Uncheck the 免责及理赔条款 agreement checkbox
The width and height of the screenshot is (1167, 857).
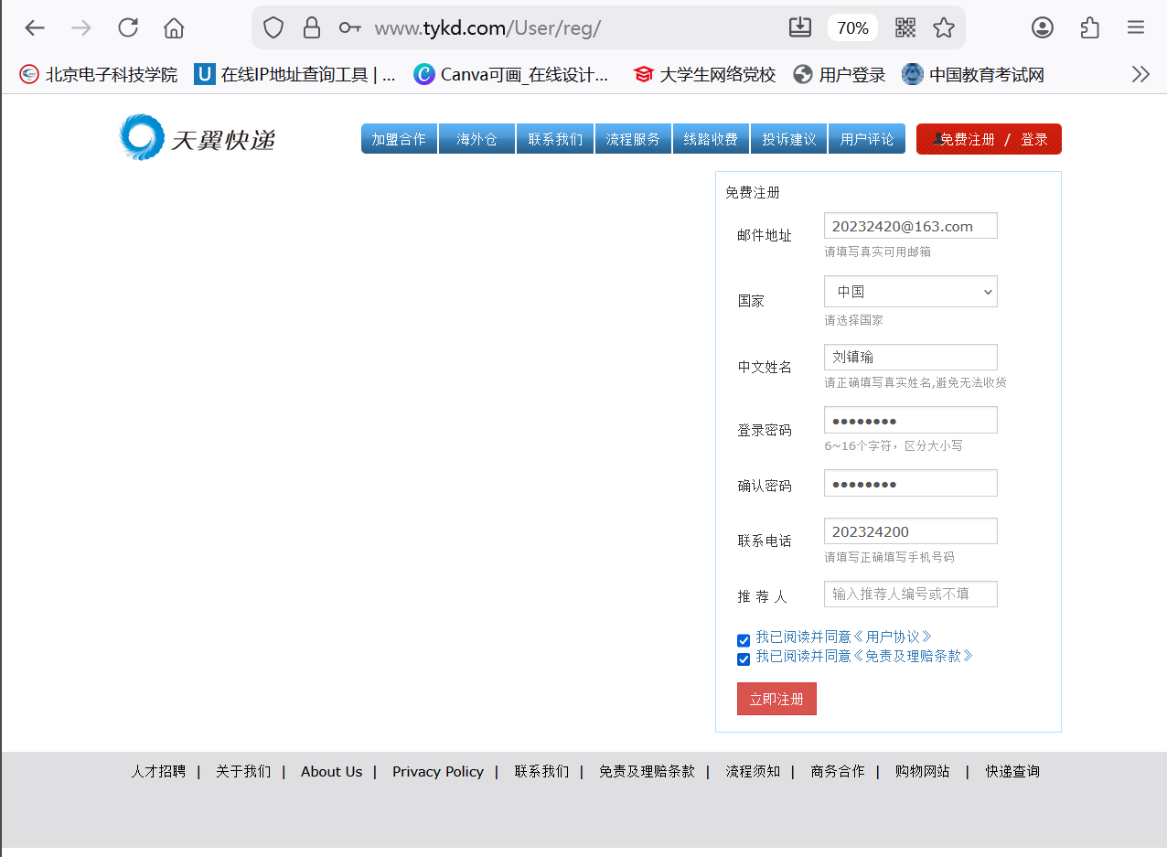743,659
